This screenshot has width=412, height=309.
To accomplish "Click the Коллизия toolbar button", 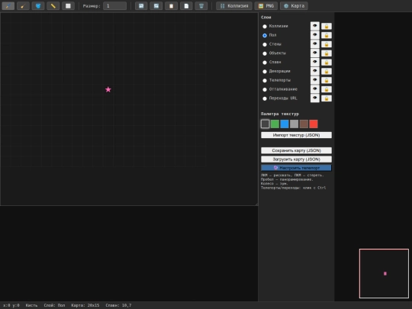I will [x=234, y=6].
